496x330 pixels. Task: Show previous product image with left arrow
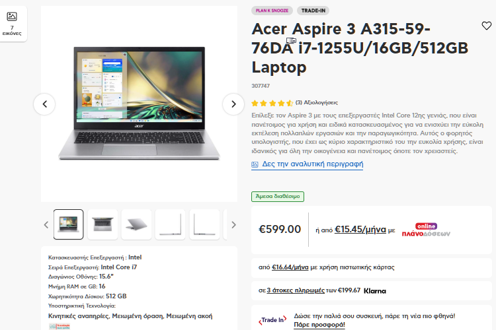44,104
